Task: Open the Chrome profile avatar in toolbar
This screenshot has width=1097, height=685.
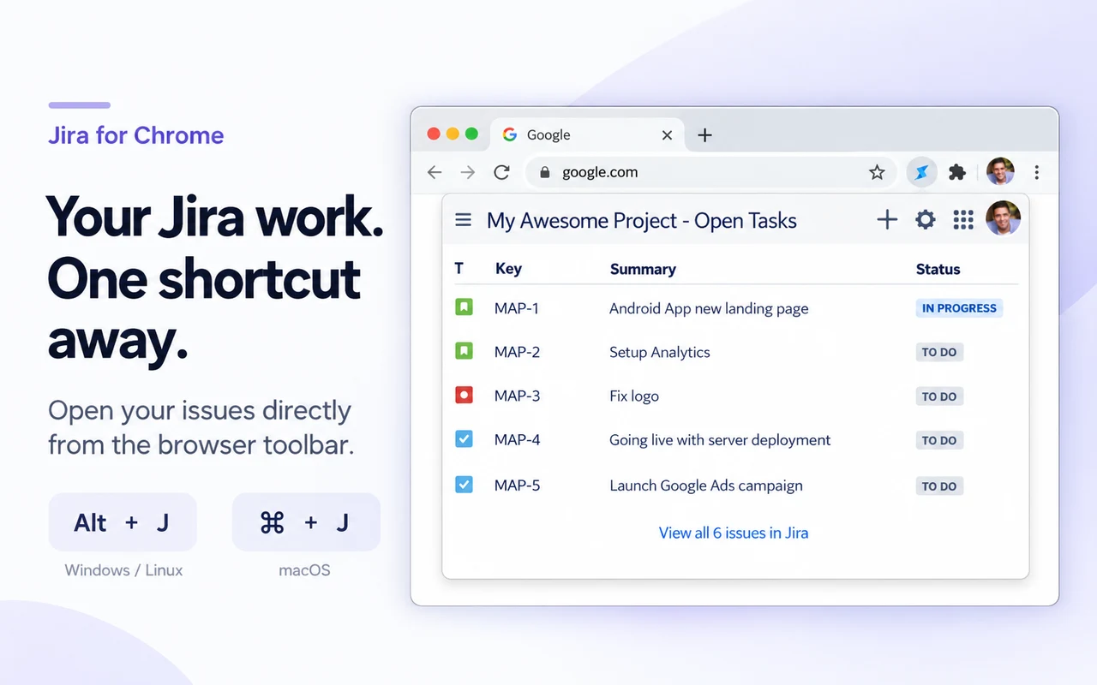Action: point(1000,172)
